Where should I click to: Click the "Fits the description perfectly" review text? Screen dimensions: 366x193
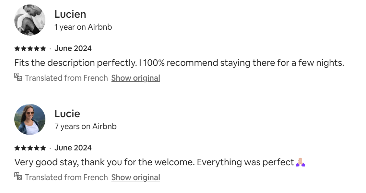click(179, 63)
